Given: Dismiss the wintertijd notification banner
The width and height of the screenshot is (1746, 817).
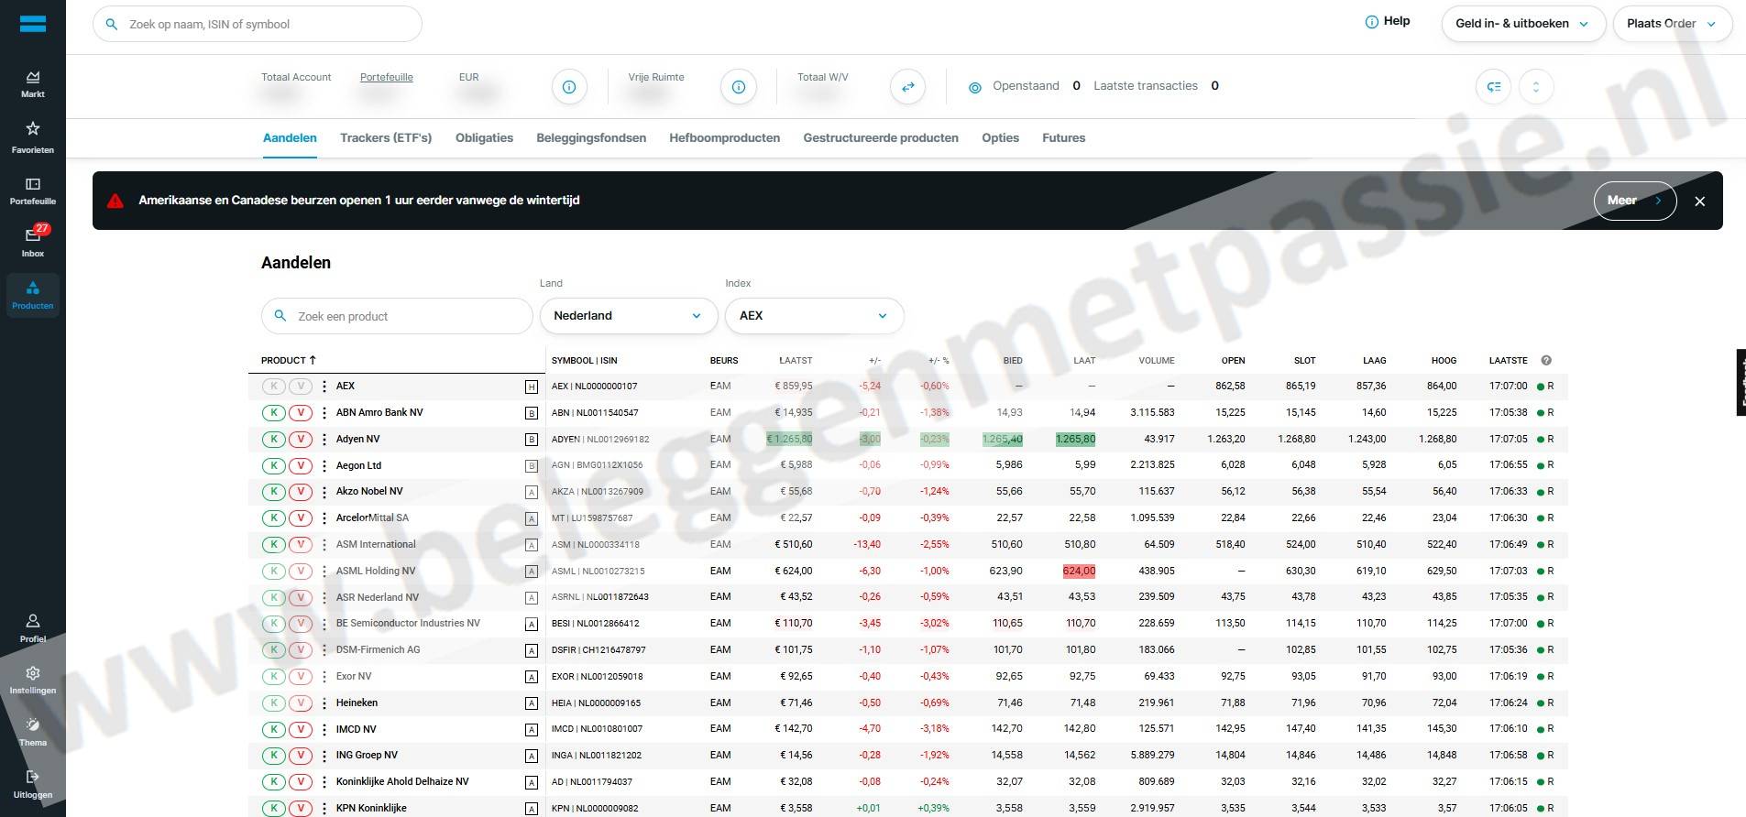Looking at the screenshot, I should point(1699,202).
